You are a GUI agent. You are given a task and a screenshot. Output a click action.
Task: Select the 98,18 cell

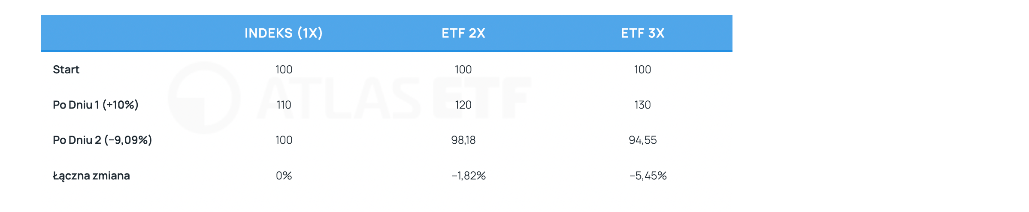coord(463,140)
